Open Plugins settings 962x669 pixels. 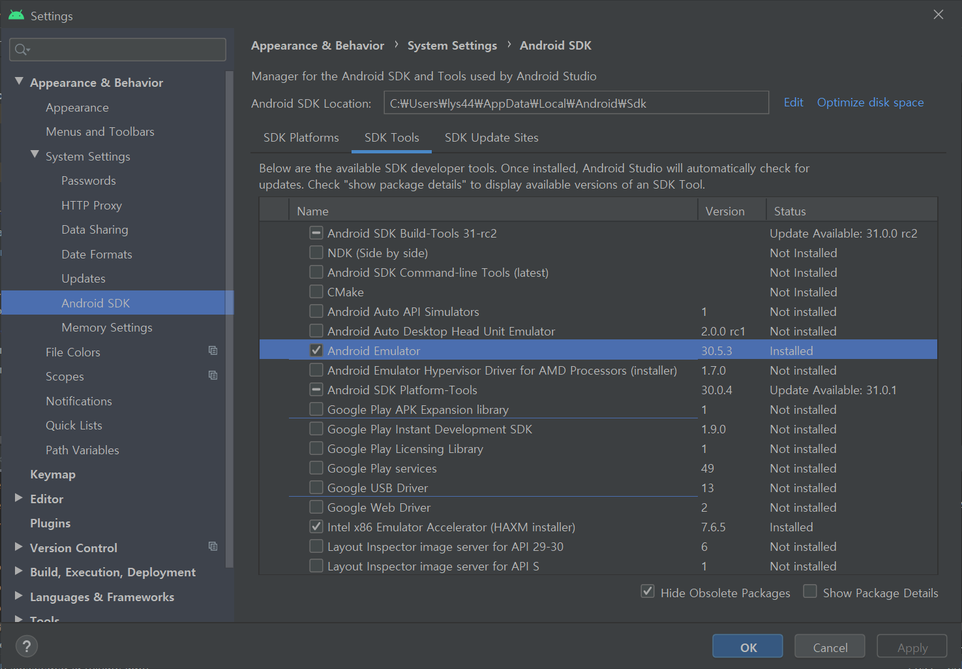(x=50, y=523)
